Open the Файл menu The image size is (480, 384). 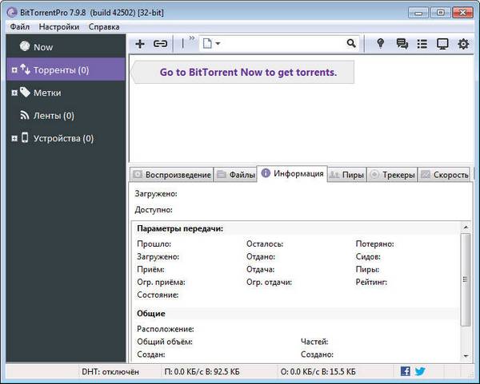pyautogui.click(x=20, y=27)
